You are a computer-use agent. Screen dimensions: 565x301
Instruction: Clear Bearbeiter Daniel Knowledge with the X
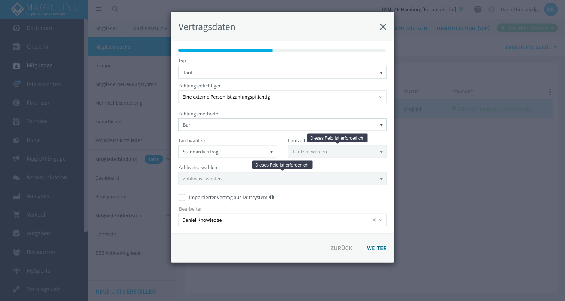point(374,220)
